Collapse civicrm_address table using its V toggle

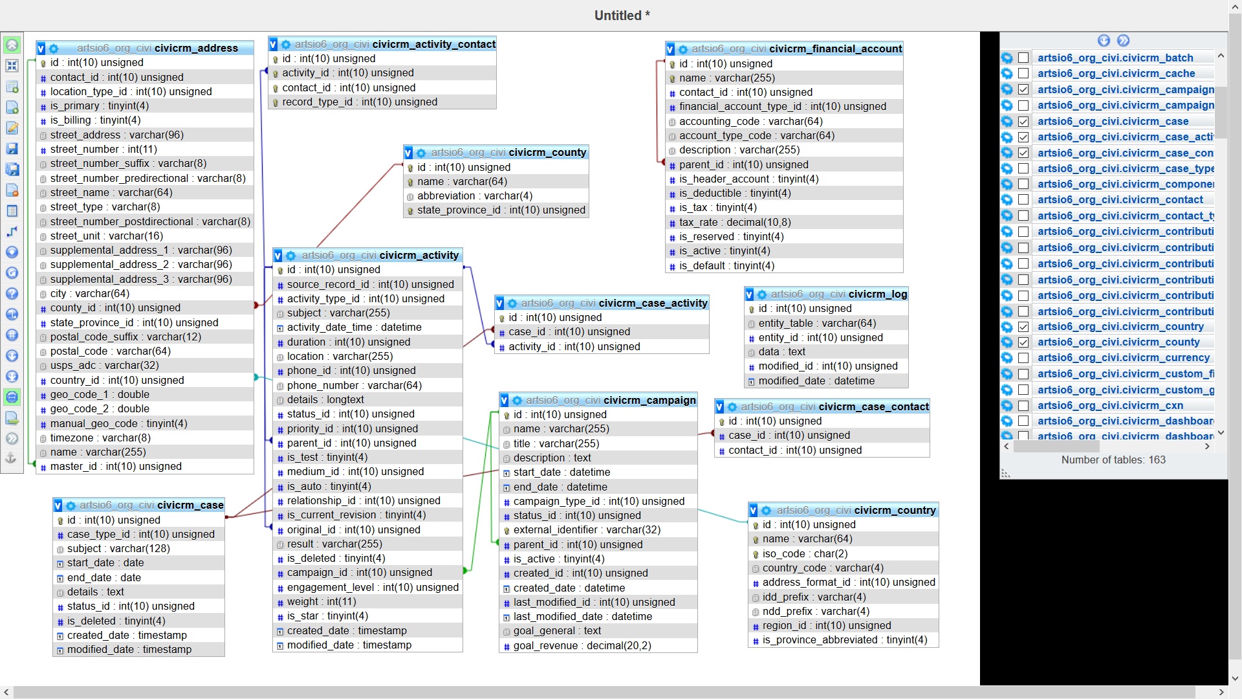tap(41, 49)
